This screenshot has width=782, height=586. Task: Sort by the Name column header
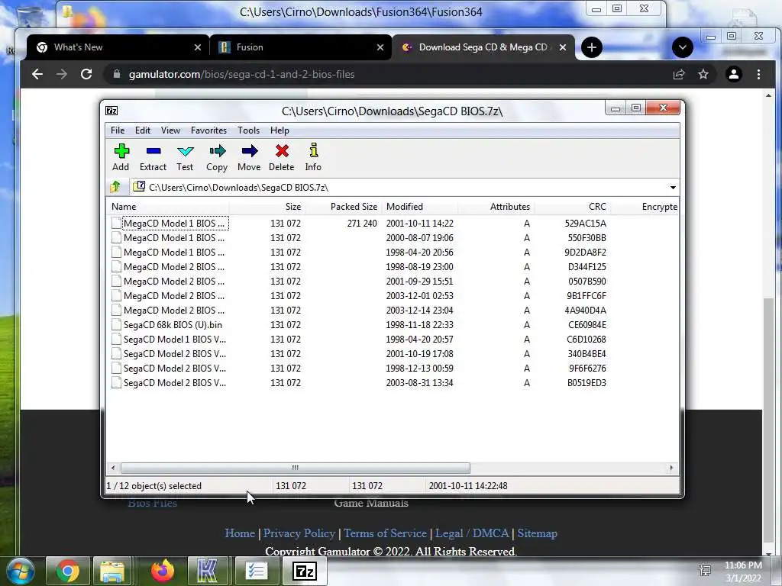167,206
